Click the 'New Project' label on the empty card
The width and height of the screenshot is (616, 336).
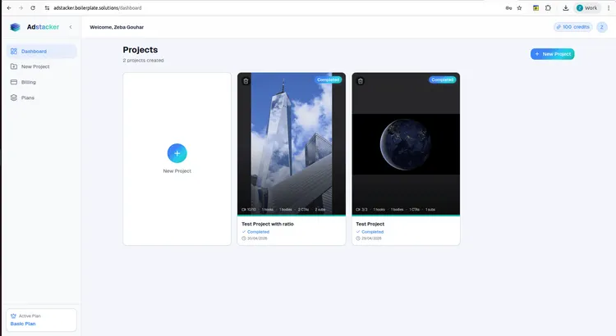click(x=177, y=171)
